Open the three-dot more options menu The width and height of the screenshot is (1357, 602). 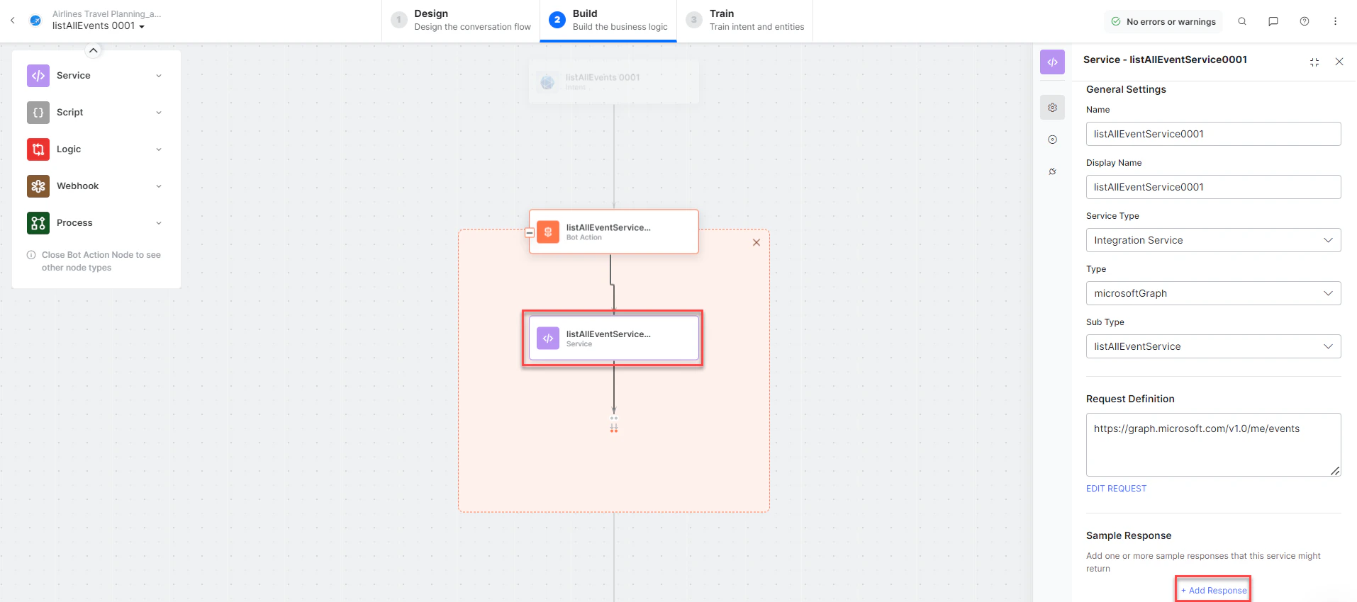[x=1335, y=21]
